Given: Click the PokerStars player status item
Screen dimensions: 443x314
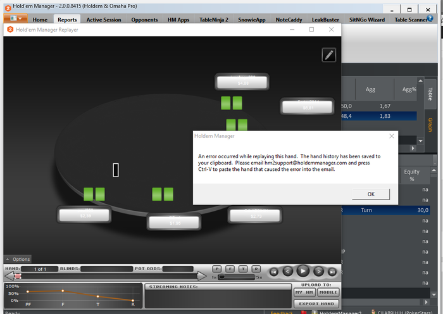Looking at the screenshot, I should 401,312.
